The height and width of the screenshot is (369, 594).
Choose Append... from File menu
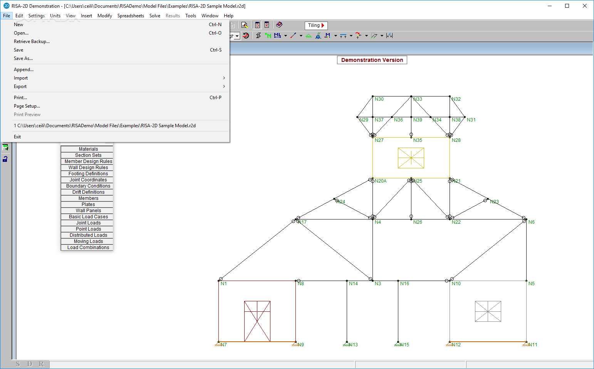point(119,70)
